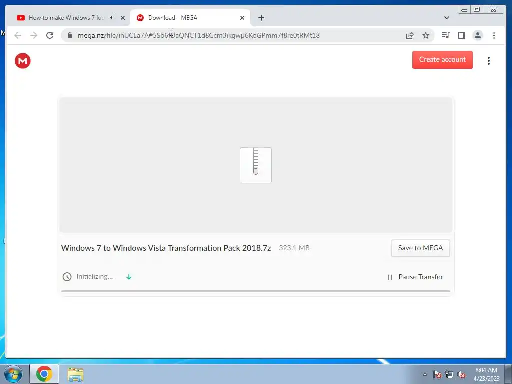Switch to the How to make Windows 7 tab
Image resolution: width=512 pixels, height=384 pixels.
66,18
